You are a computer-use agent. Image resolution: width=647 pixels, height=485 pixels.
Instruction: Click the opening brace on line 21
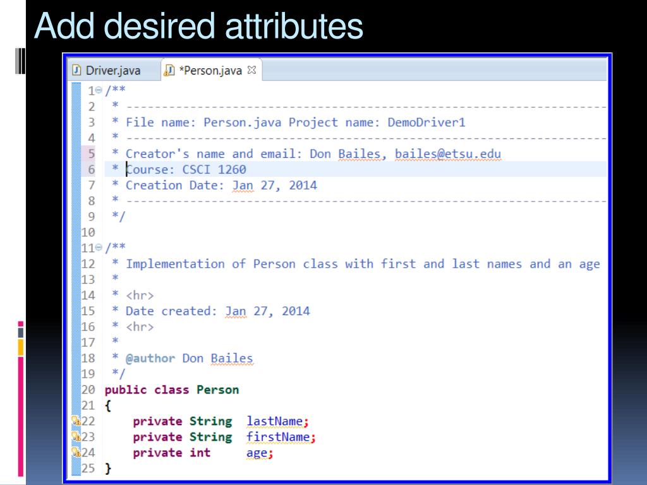tap(108, 406)
